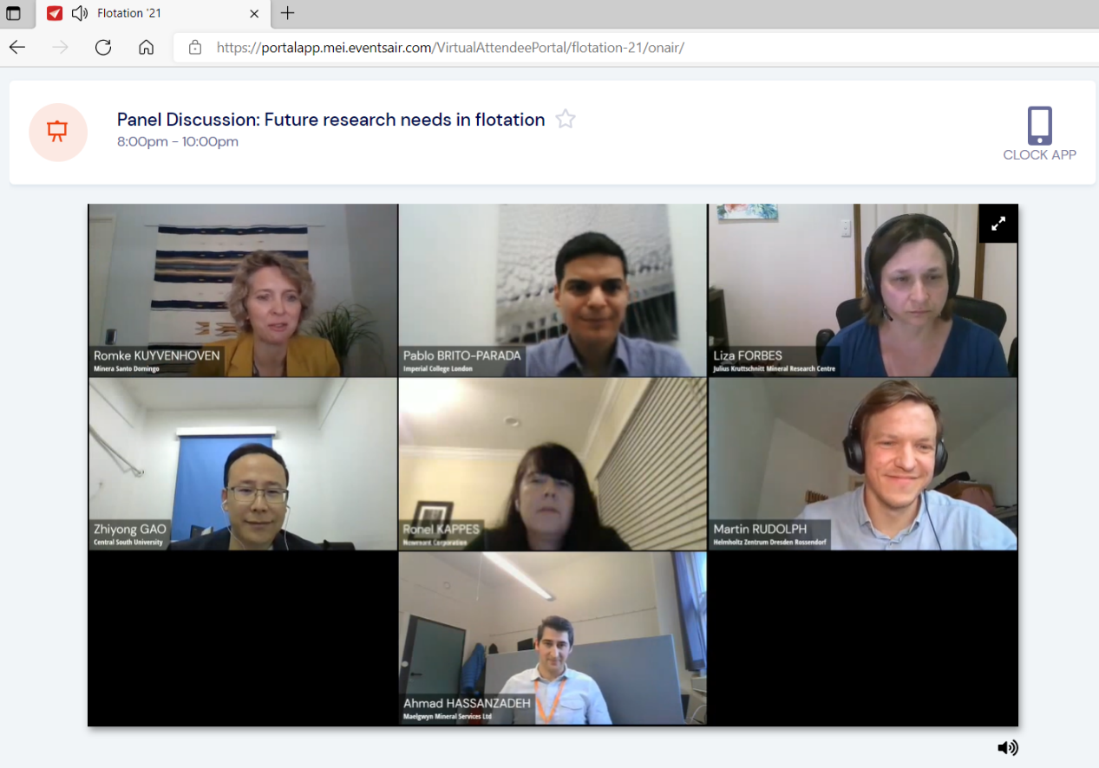Expand the video to fullscreen
This screenshot has height=768, width=1099.
click(x=998, y=224)
